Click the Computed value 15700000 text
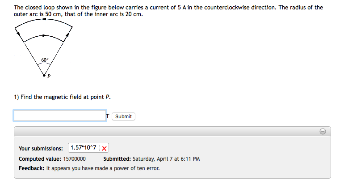Image resolution: width=340 pixels, height=180 pixels. click(x=52, y=159)
